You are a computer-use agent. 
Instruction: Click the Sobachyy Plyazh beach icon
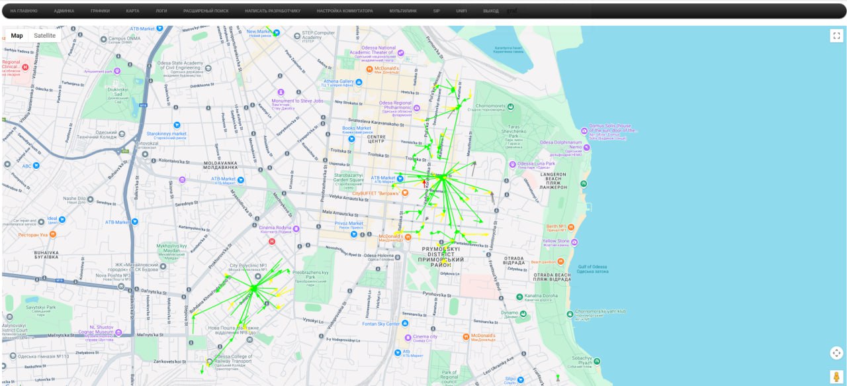point(597,362)
